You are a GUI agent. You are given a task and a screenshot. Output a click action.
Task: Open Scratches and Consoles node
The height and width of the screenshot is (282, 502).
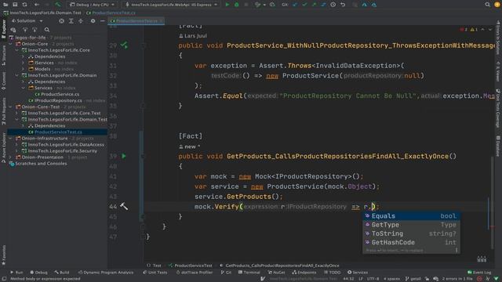[41, 164]
